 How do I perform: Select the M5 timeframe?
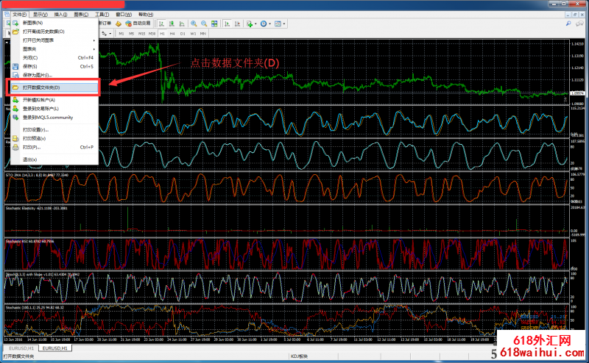132,33
